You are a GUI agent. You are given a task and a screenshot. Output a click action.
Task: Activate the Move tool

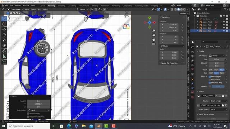[4, 30]
